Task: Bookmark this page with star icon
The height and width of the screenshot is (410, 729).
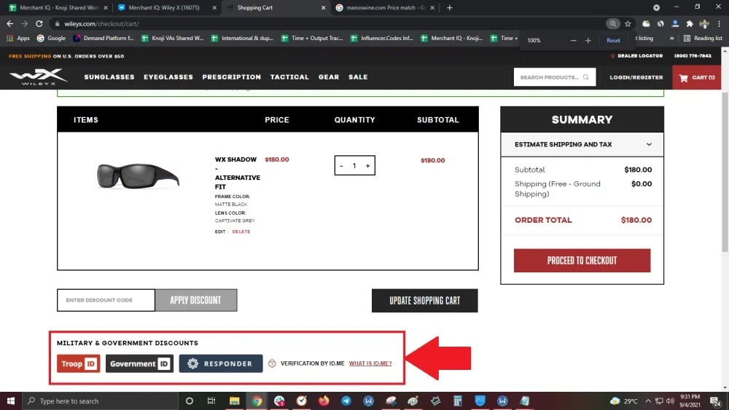Action: pyautogui.click(x=628, y=23)
